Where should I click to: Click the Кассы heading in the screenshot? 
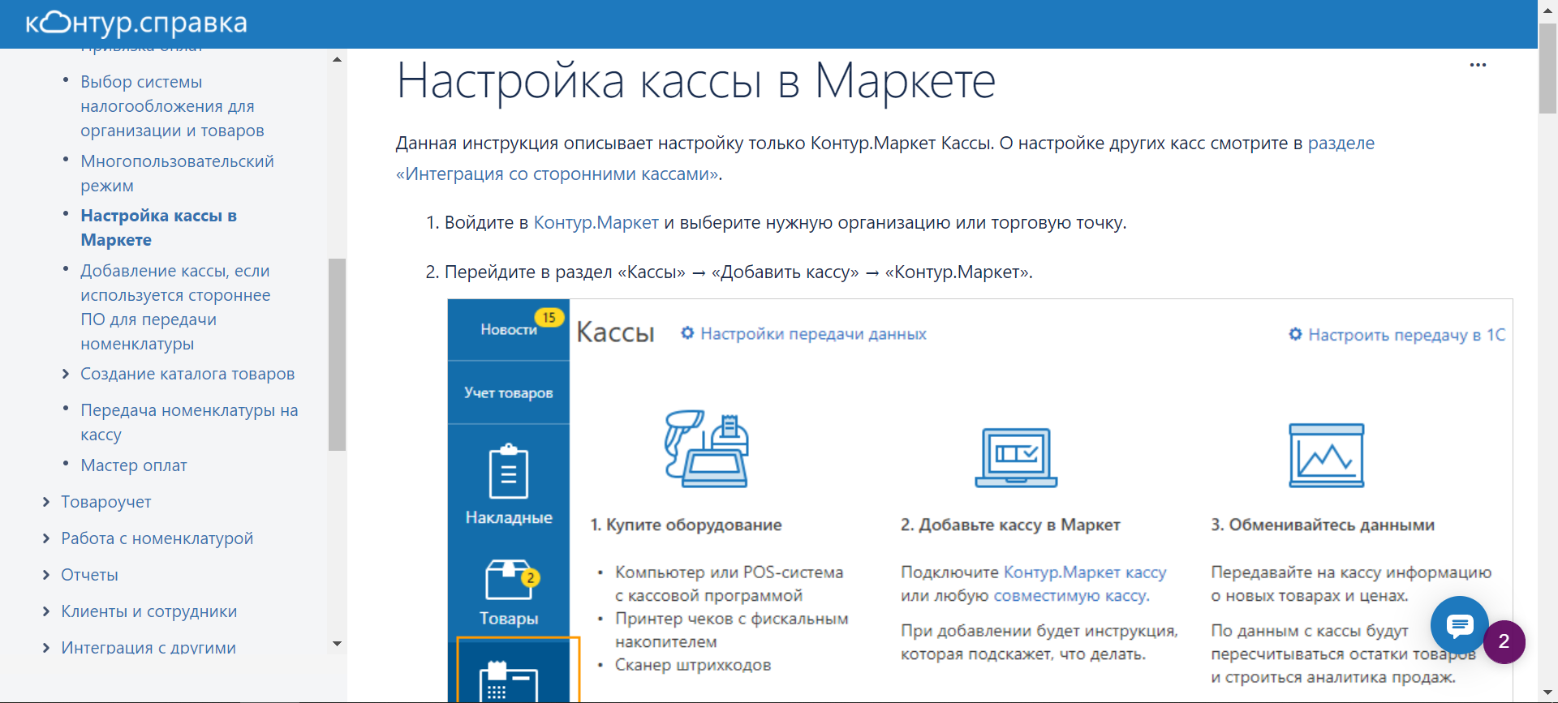pyautogui.click(x=615, y=332)
